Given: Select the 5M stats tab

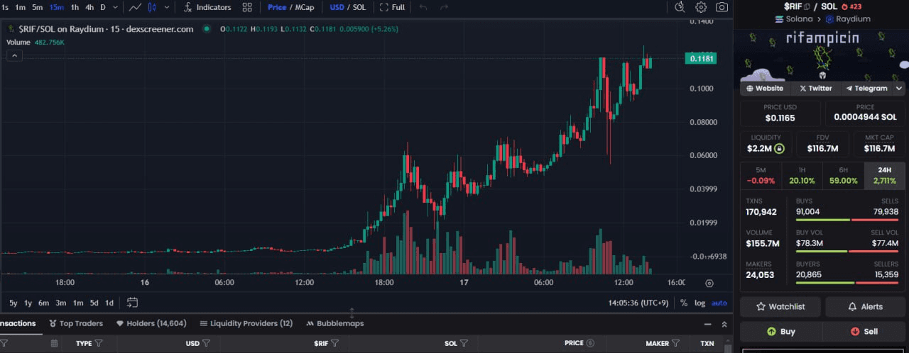Looking at the screenshot, I should click(x=761, y=176).
